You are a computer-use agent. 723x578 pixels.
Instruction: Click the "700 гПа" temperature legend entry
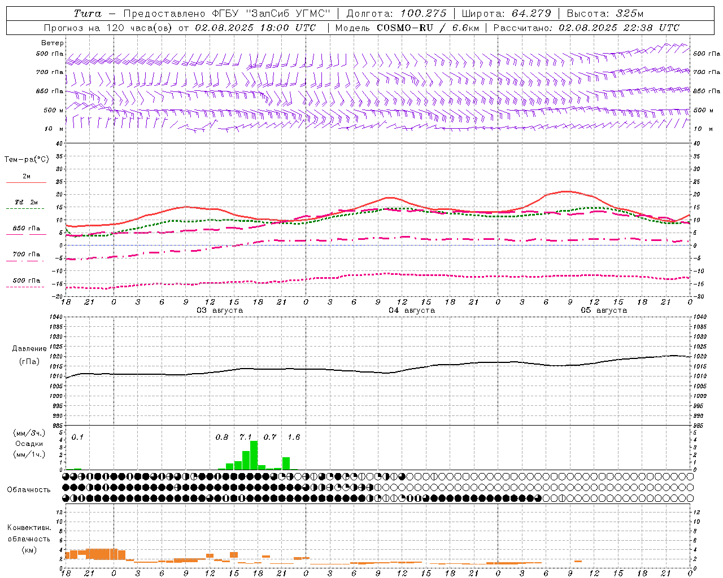point(27,254)
